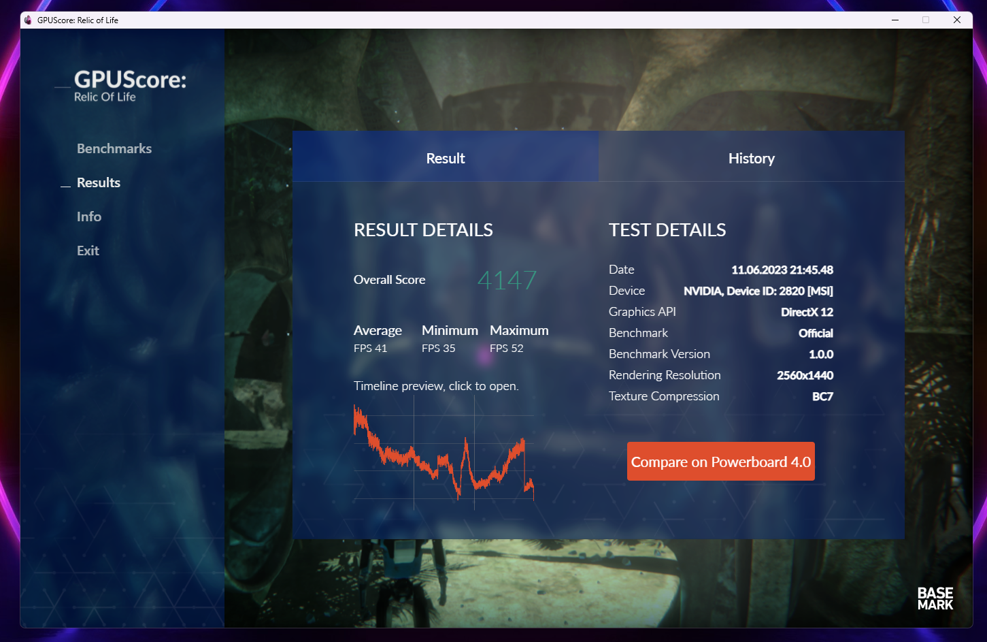The width and height of the screenshot is (987, 642).
Task: Click the date value 11.06.2023 21:45.48
Action: click(782, 270)
